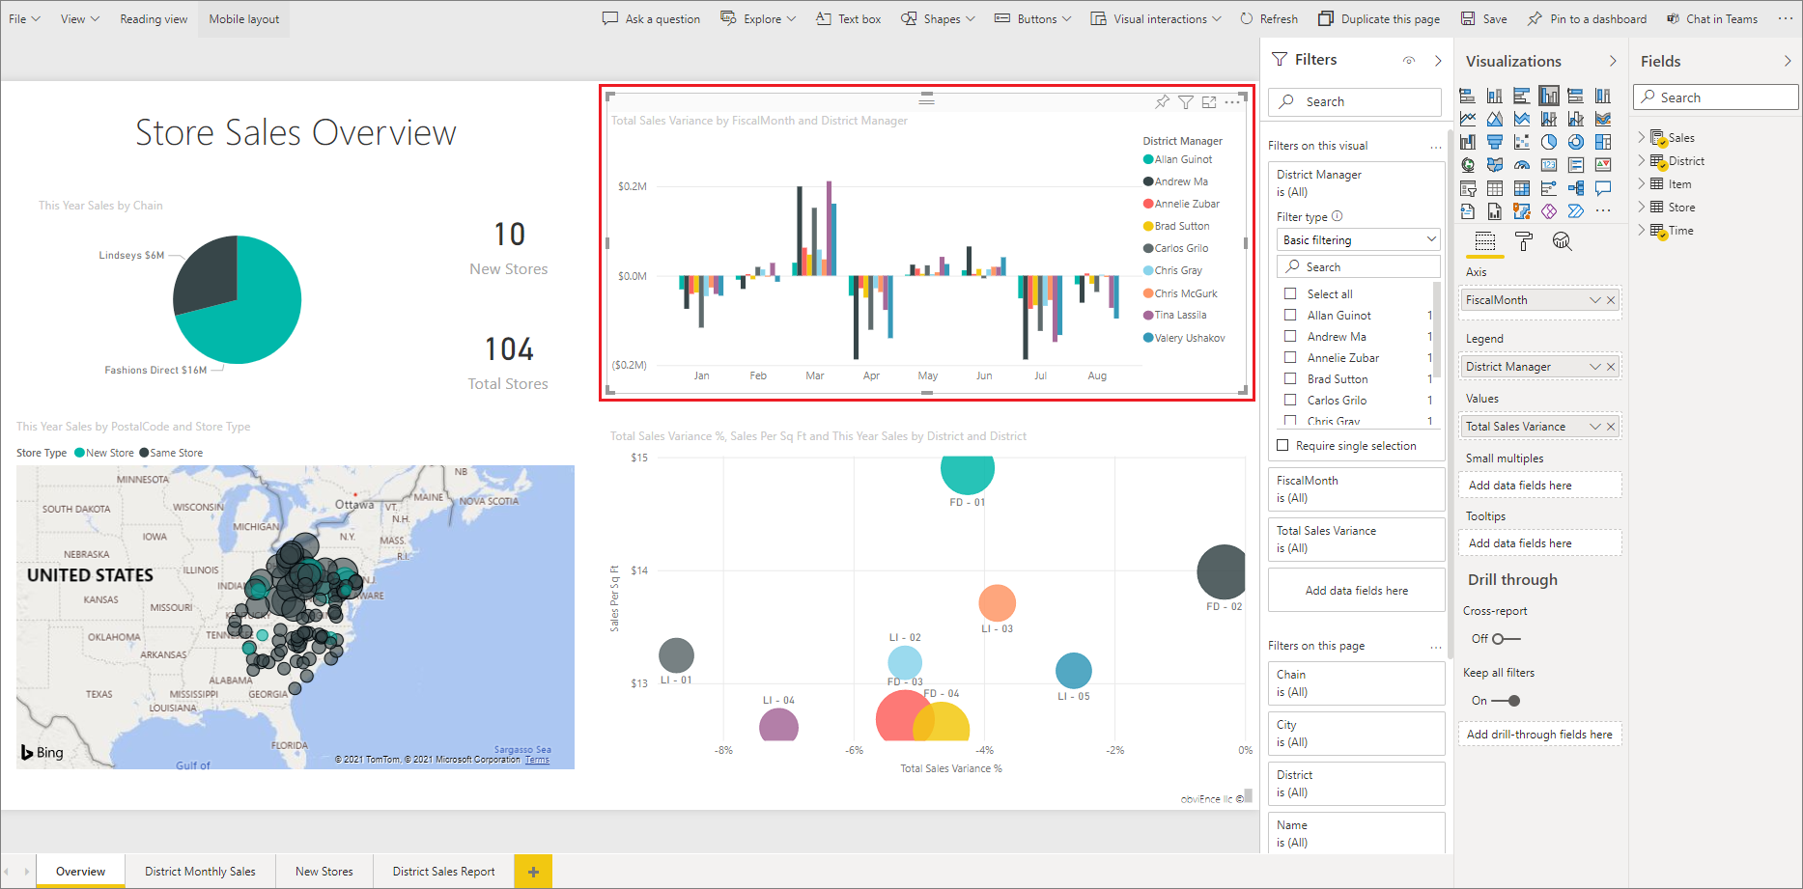Pin the Total Sales Variance visual
This screenshot has height=889, width=1803.
click(x=1162, y=101)
